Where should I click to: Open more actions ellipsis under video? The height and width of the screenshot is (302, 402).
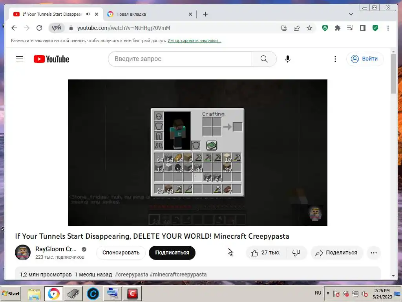click(374, 253)
